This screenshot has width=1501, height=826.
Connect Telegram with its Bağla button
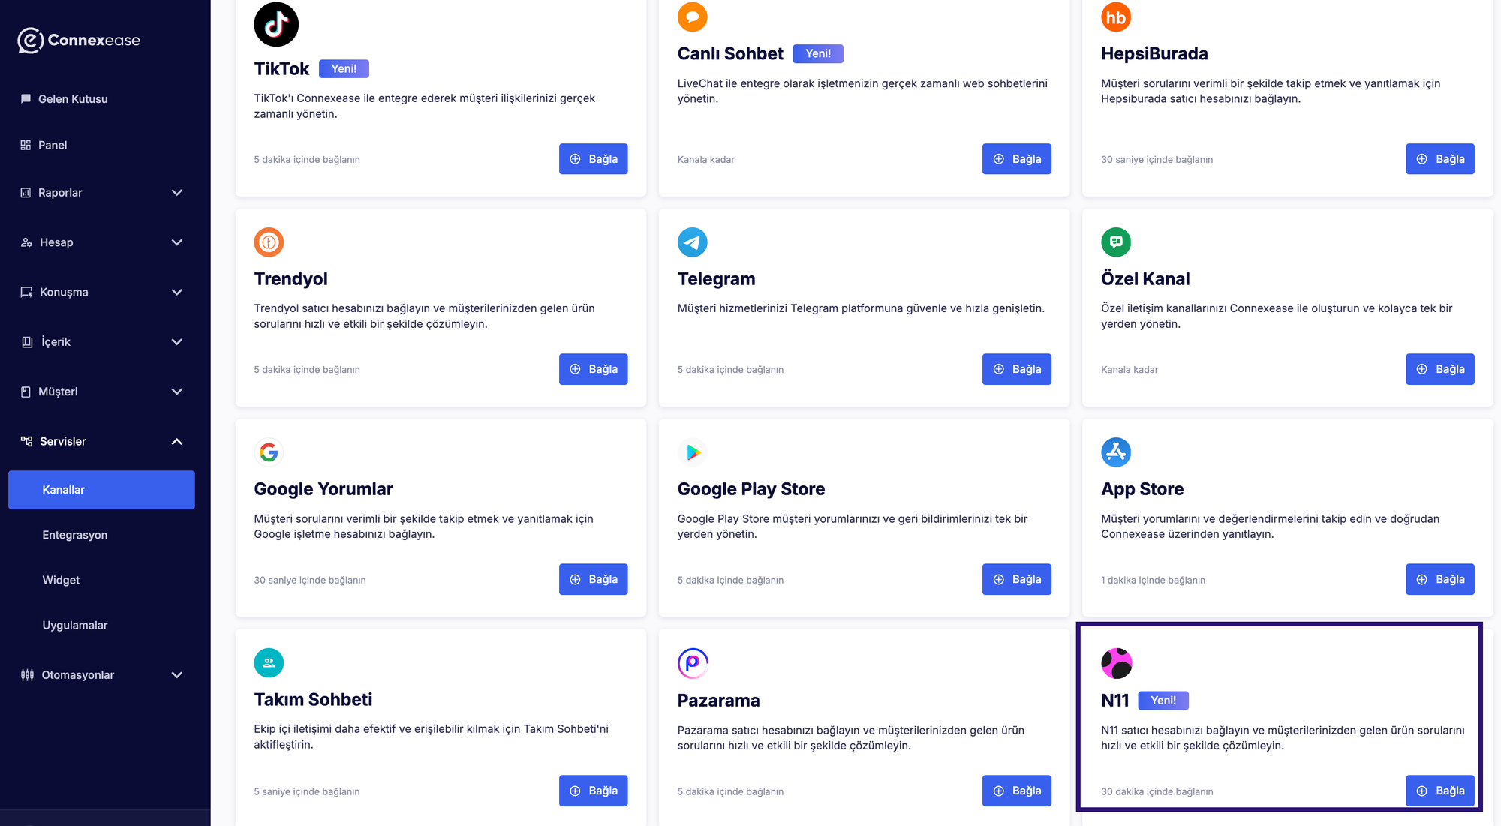[1016, 369]
